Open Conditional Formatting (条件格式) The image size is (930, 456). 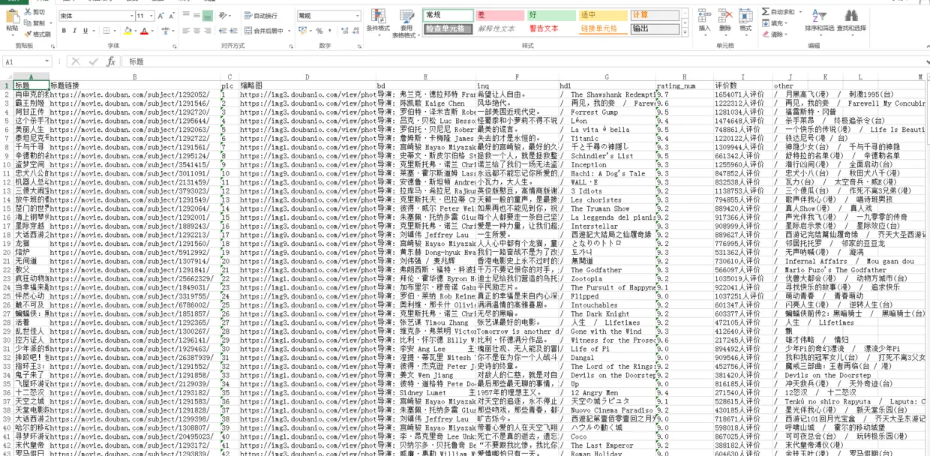378,22
